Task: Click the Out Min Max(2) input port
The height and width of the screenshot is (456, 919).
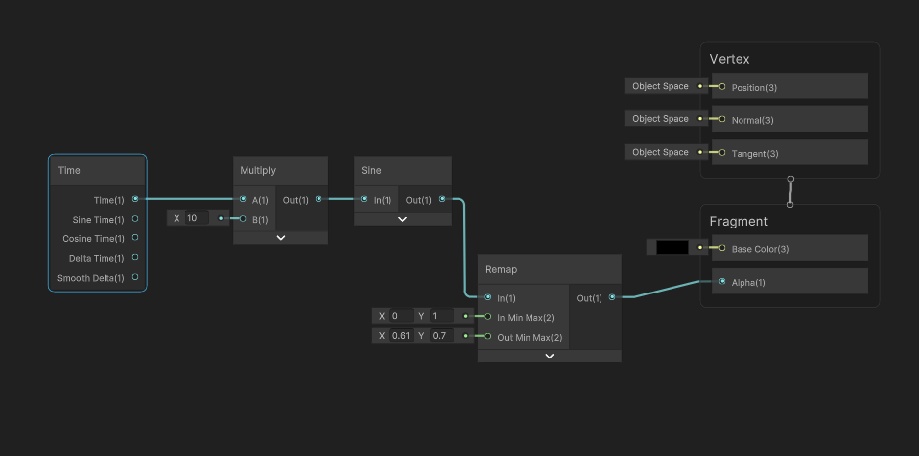Action: [x=488, y=336]
